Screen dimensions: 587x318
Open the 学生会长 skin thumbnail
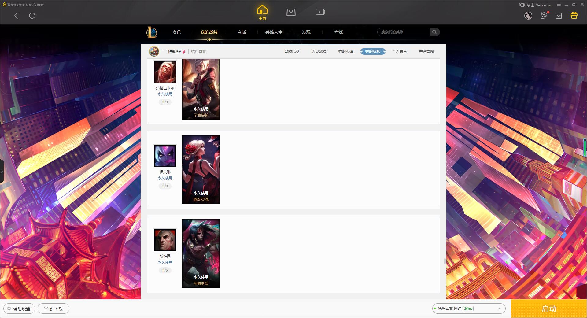[201, 89]
